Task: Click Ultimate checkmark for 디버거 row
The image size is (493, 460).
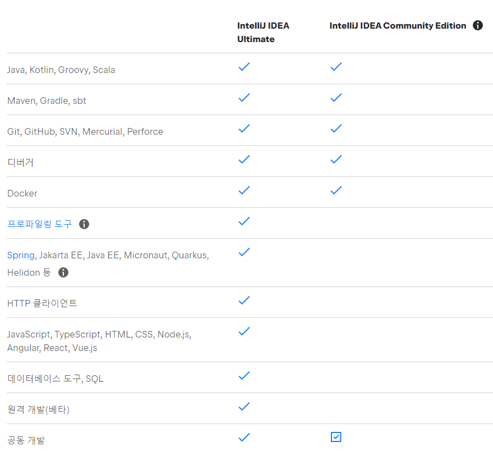Action: 245,160
